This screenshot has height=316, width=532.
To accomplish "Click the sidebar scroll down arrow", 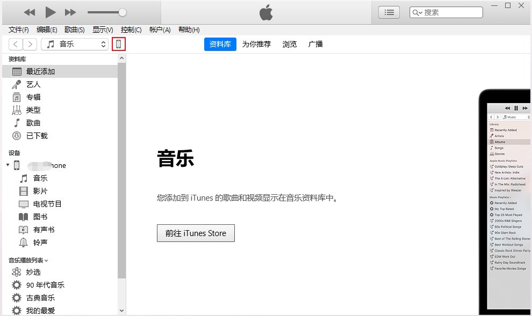I will click(x=122, y=310).
